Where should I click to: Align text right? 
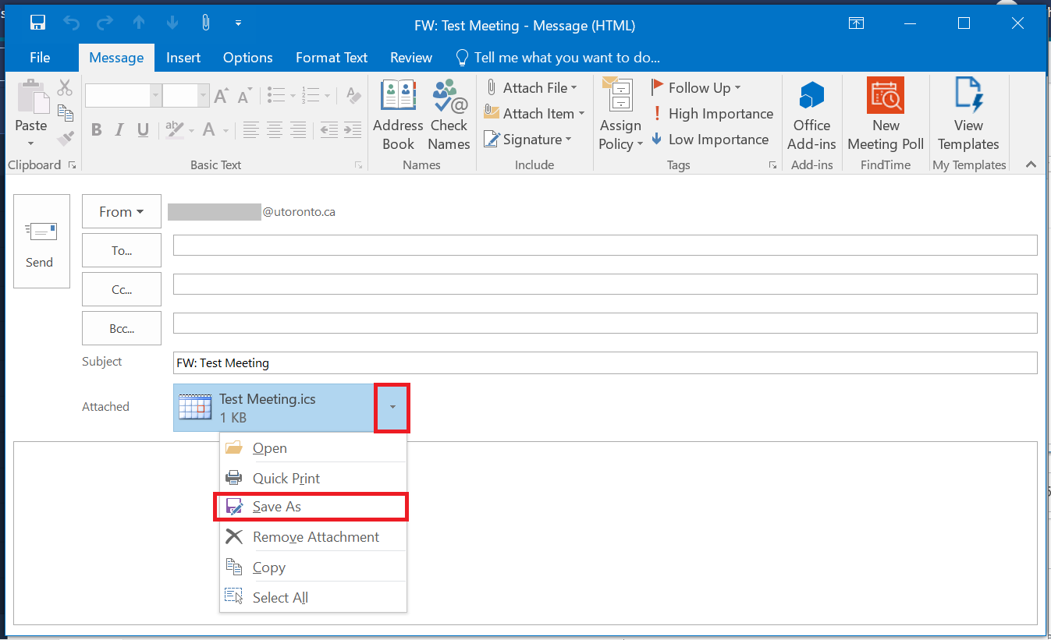tap(298, 129)
